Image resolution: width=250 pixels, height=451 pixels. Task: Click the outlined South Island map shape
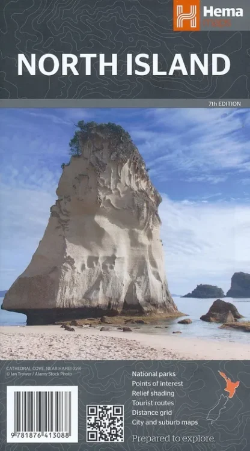click(218, 409)
